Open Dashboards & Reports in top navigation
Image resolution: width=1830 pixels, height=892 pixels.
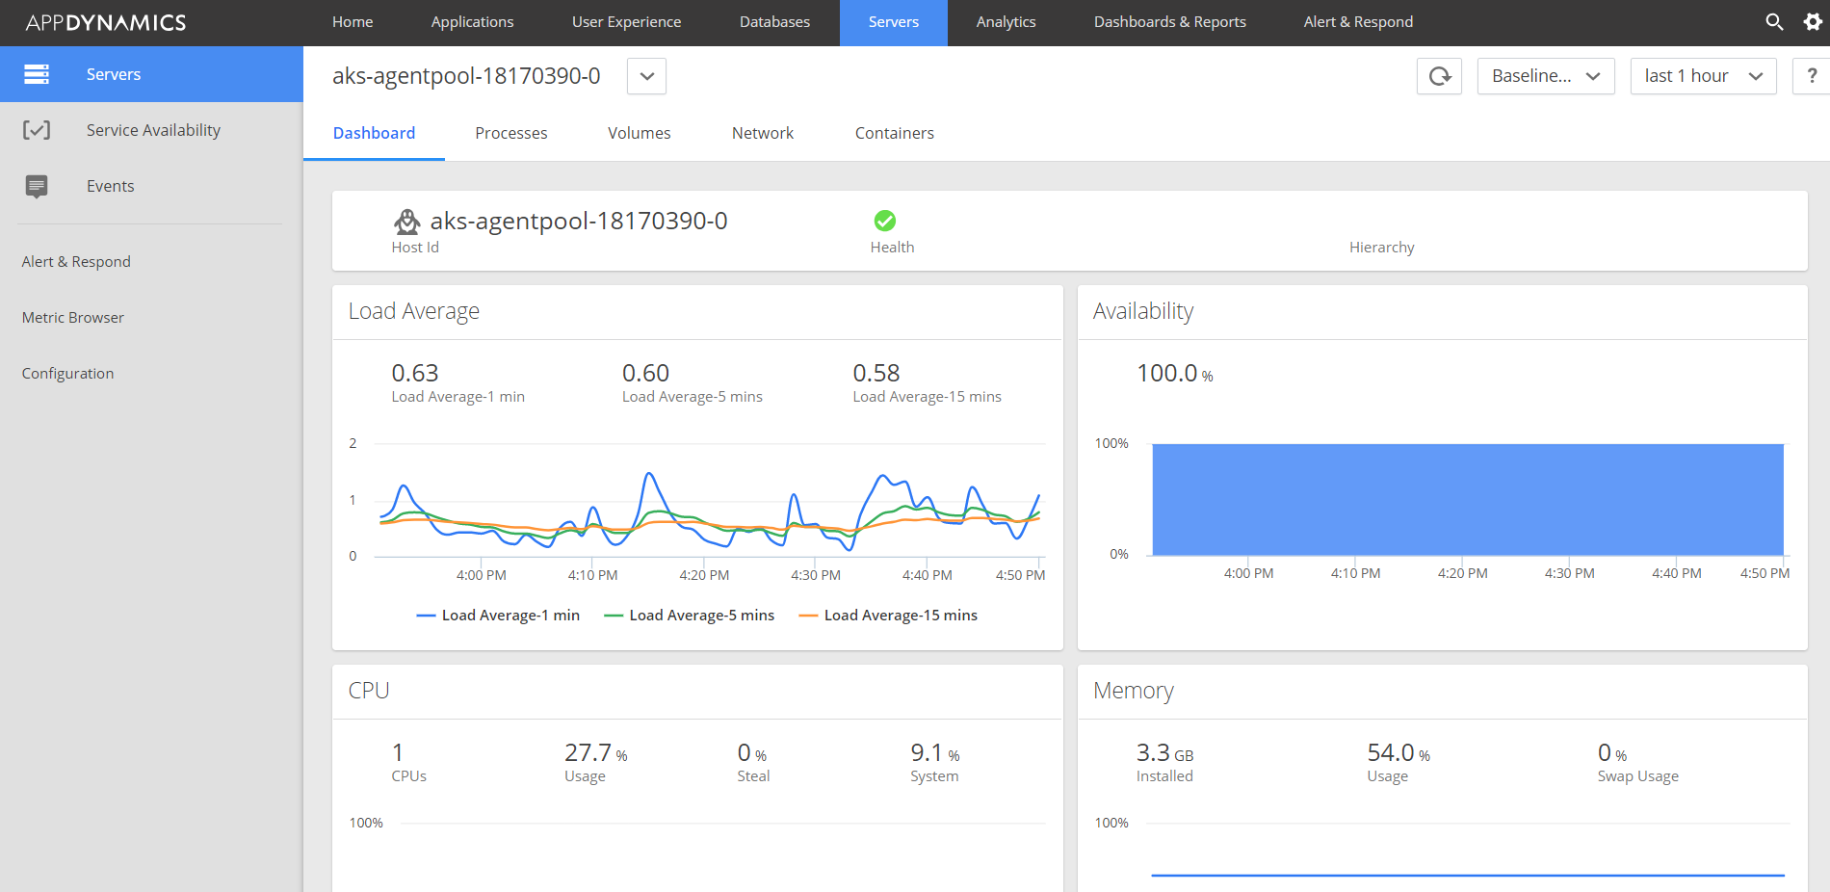coord(1170,22)
